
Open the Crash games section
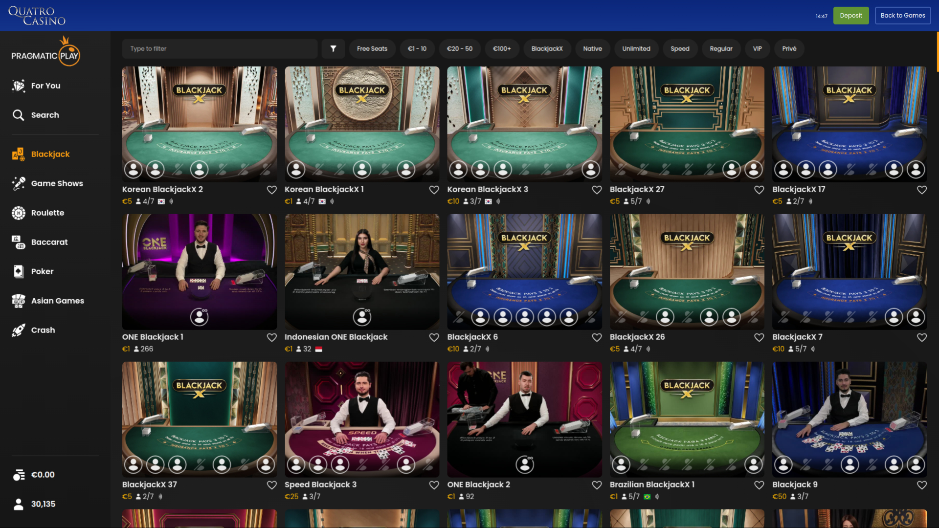coord(43,330)
